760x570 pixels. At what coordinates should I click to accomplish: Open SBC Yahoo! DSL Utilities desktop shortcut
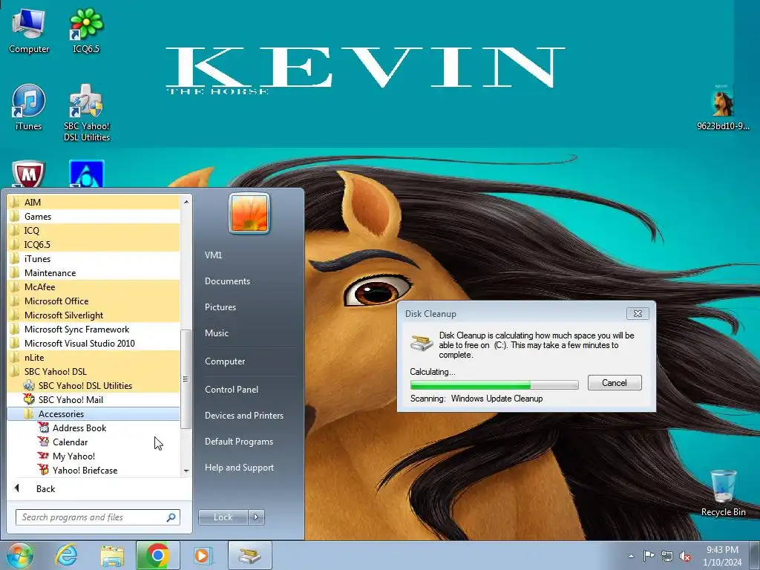[87, 113]
